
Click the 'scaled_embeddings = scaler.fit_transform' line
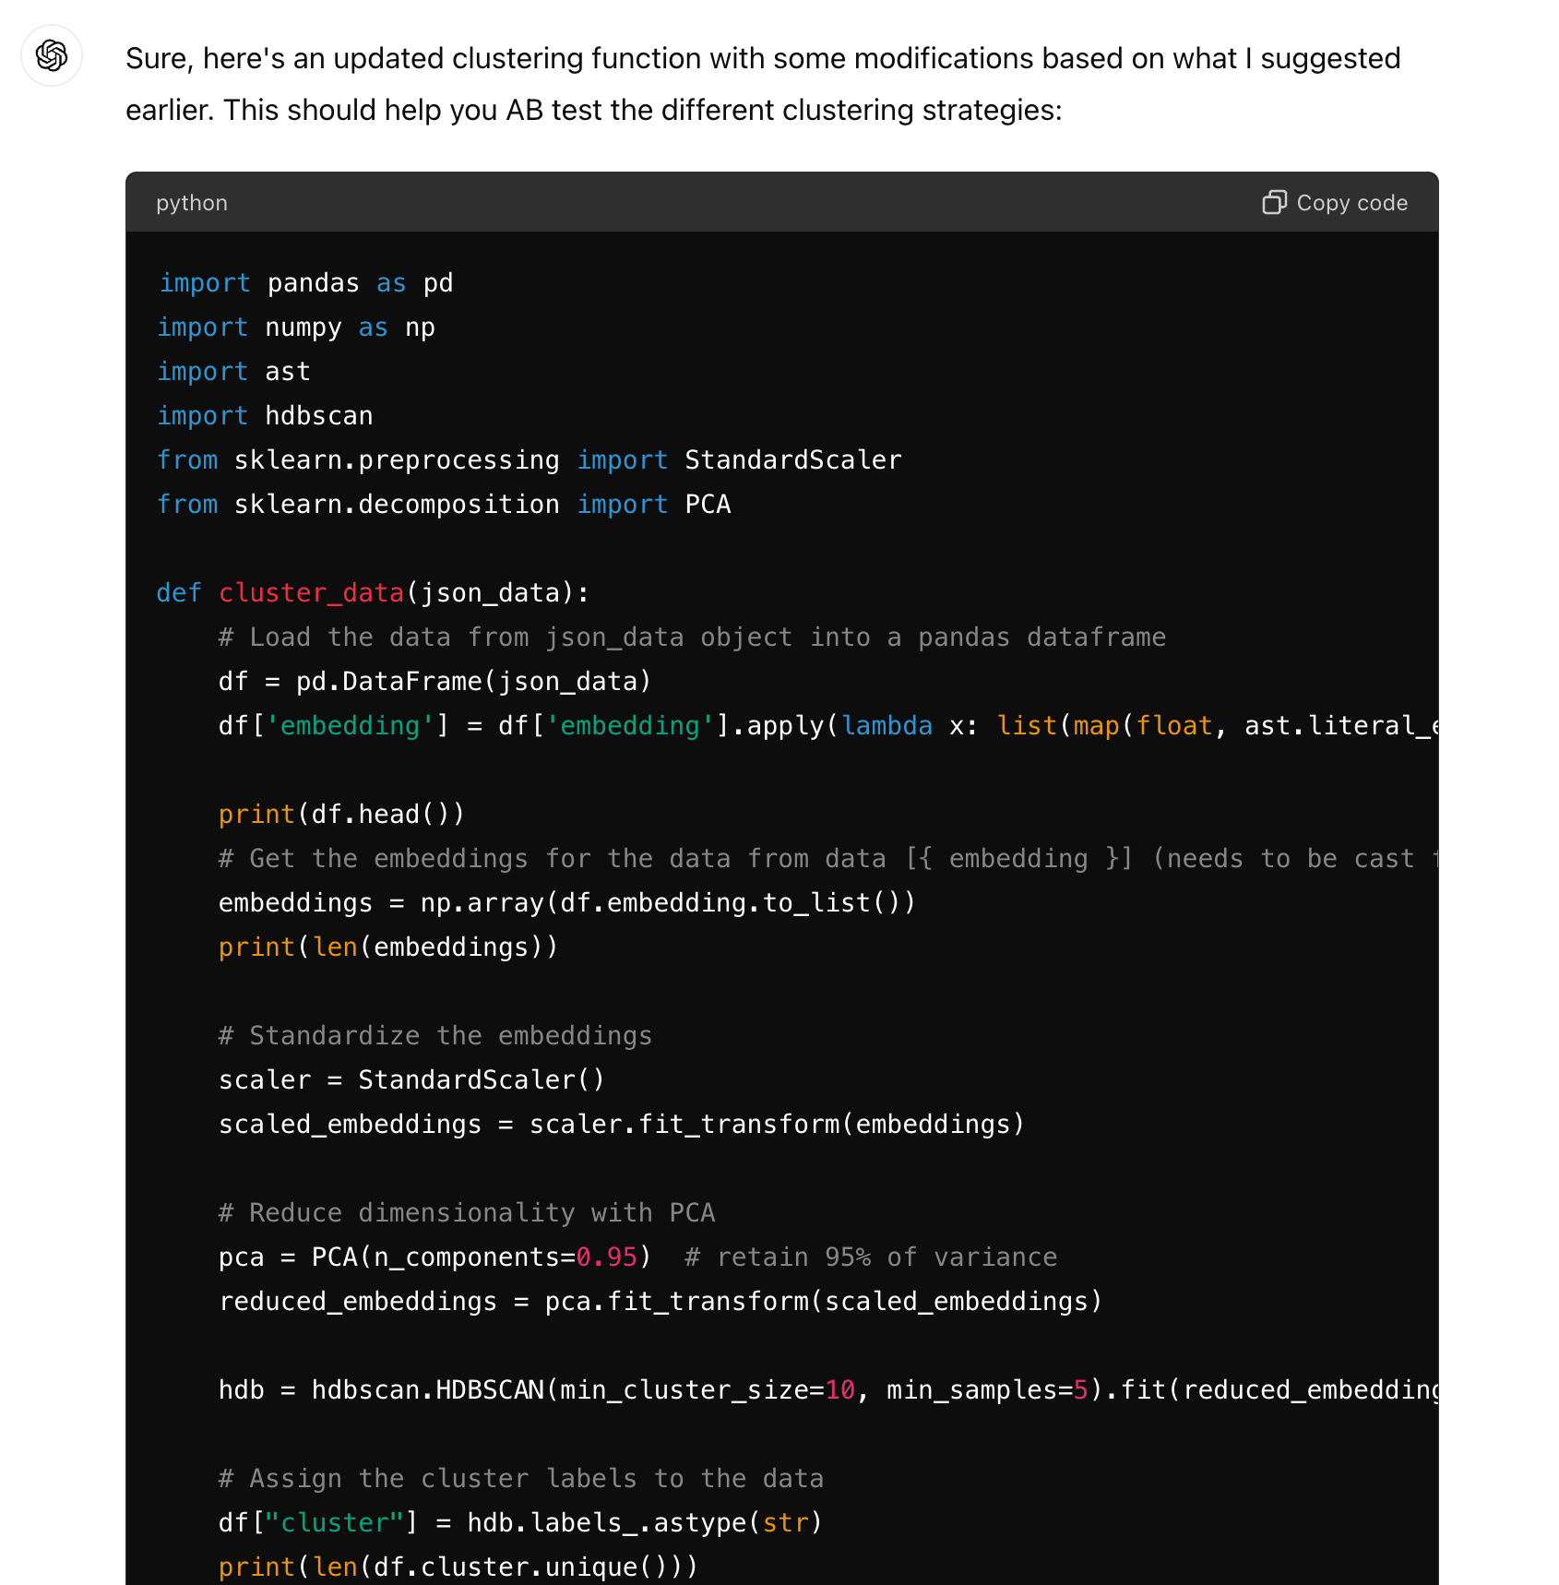[622, 1125]
